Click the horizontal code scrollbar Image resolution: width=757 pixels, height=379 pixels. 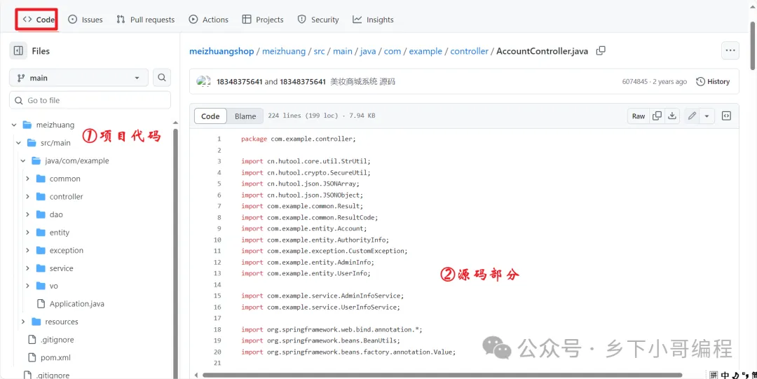click(442, 375)
